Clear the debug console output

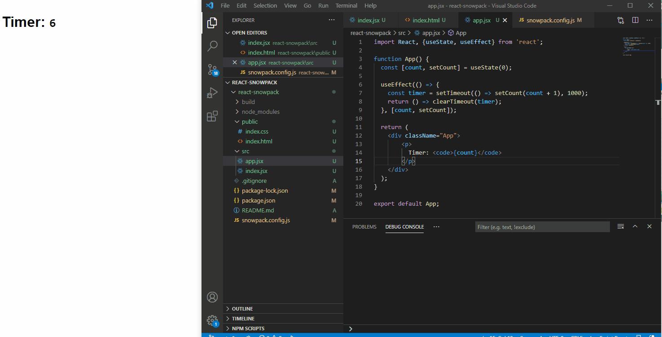(x=621, y=227)
